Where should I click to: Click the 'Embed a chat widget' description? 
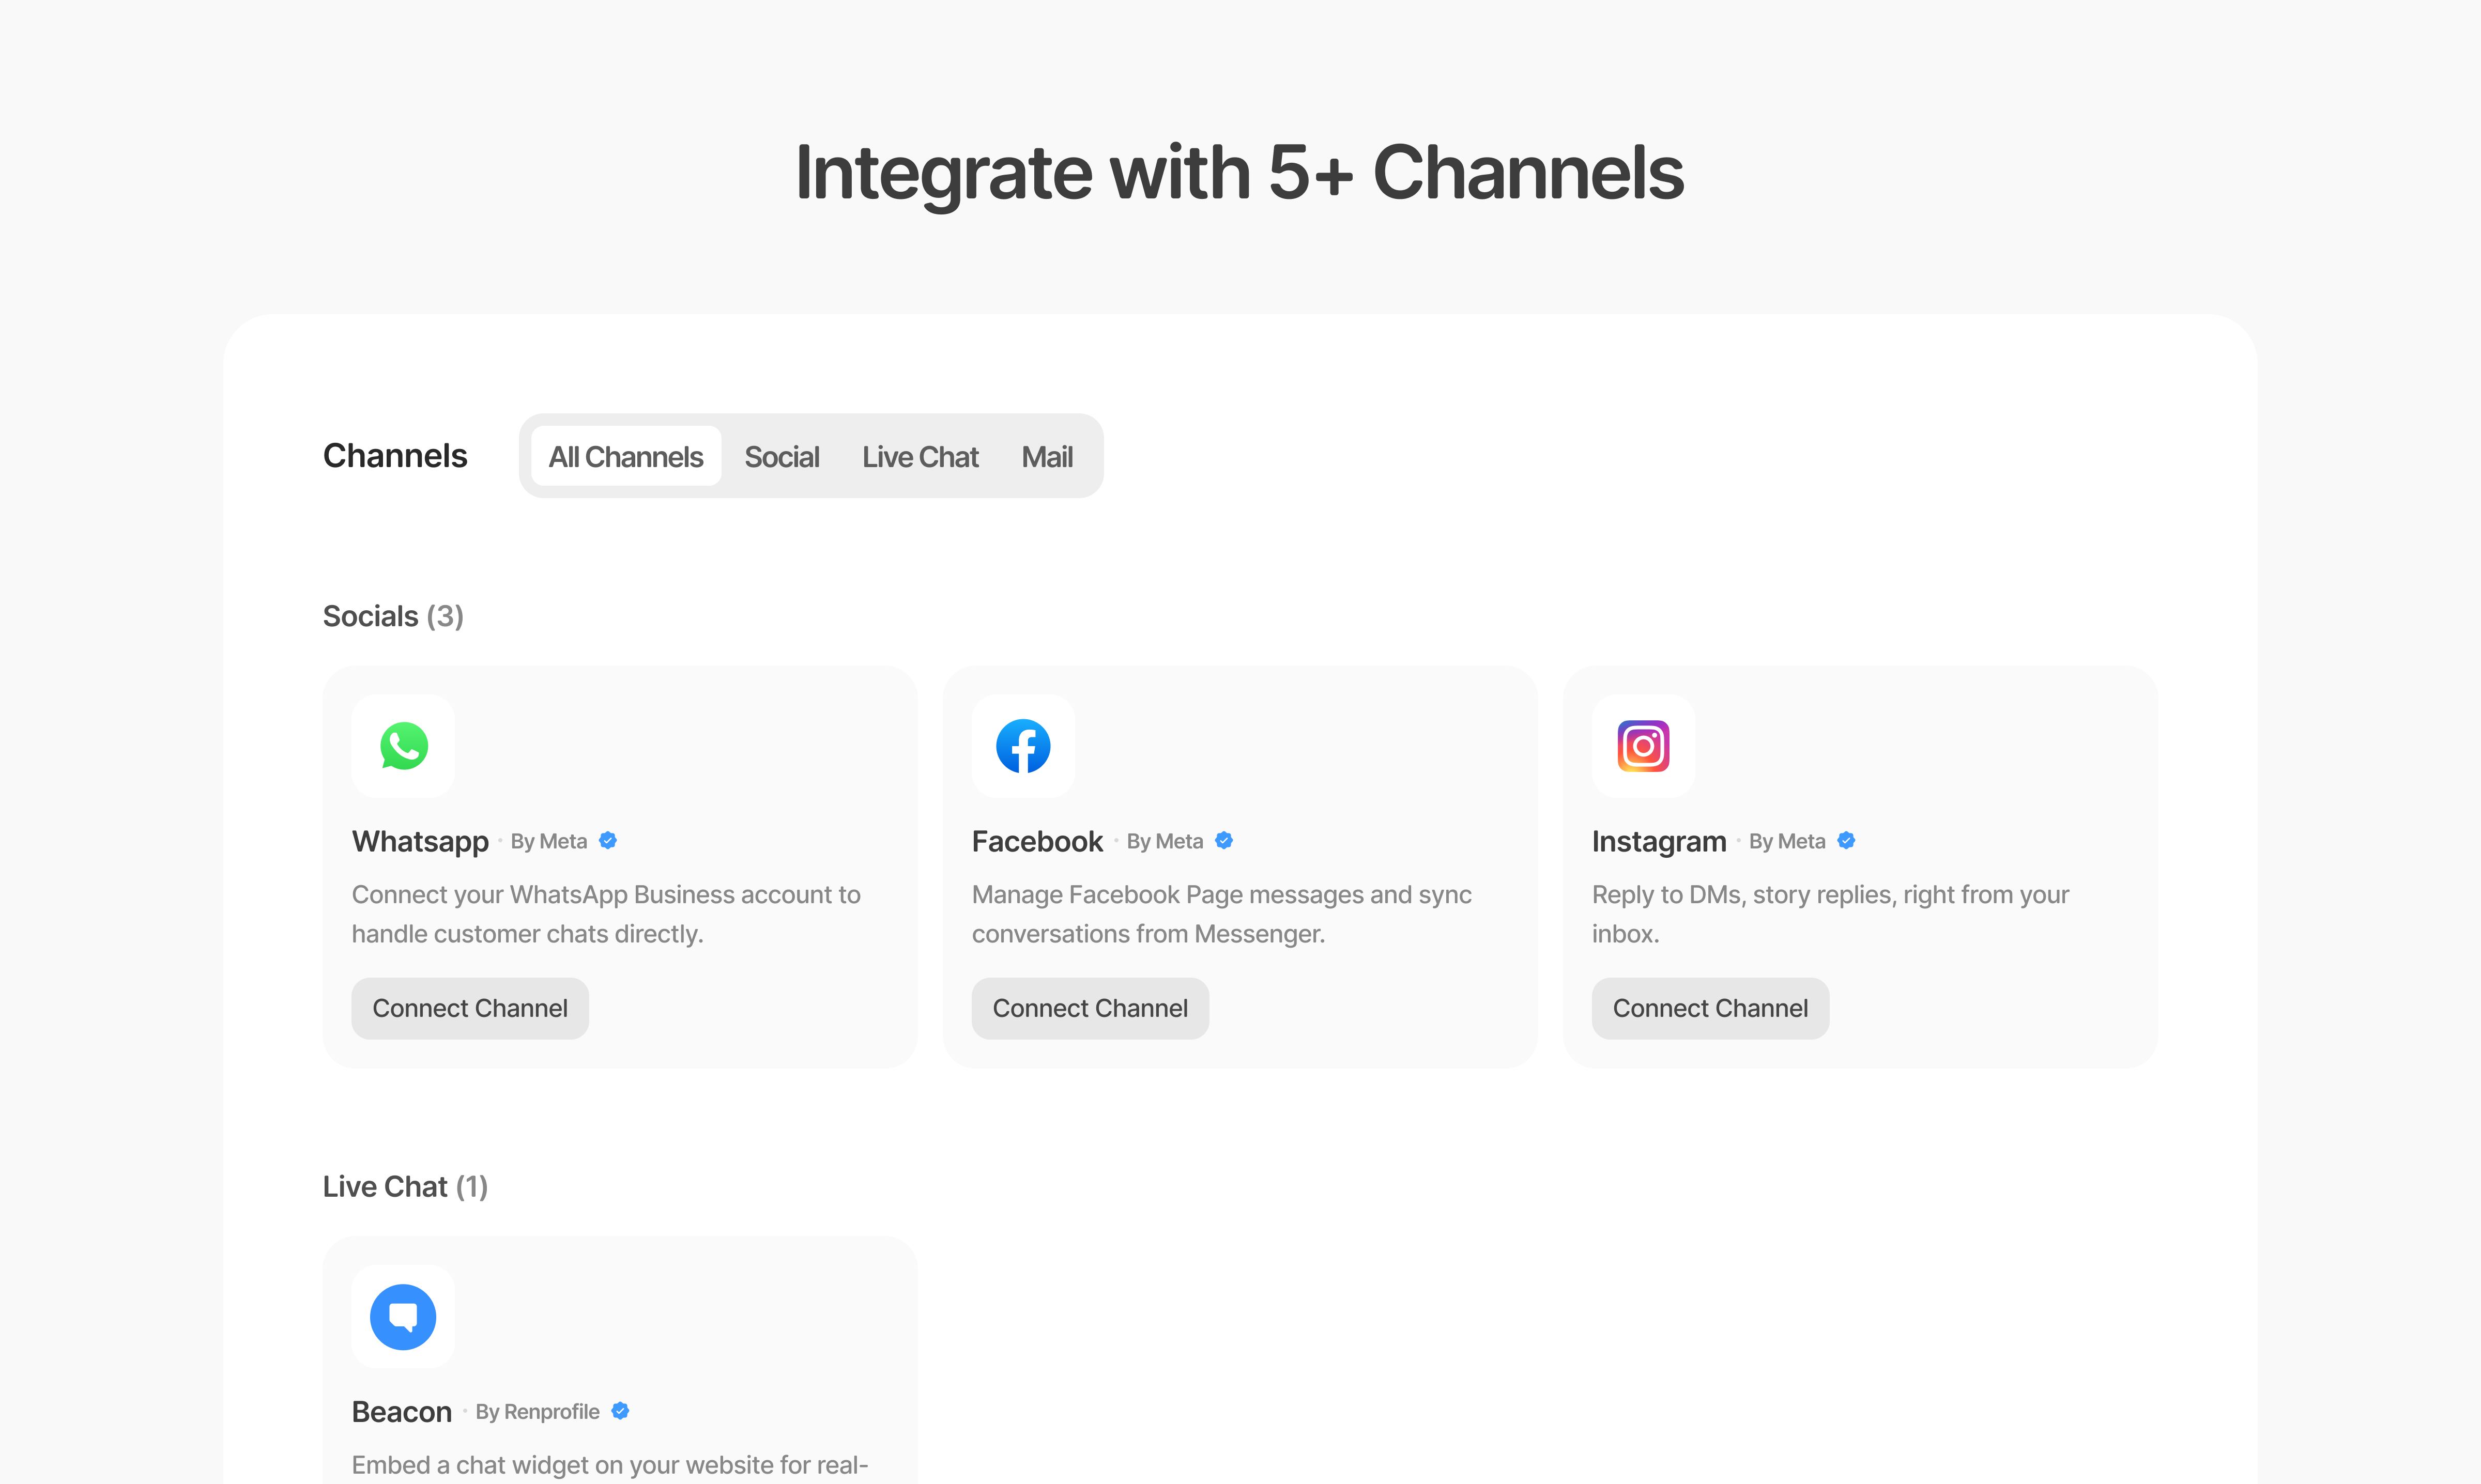610,1465
